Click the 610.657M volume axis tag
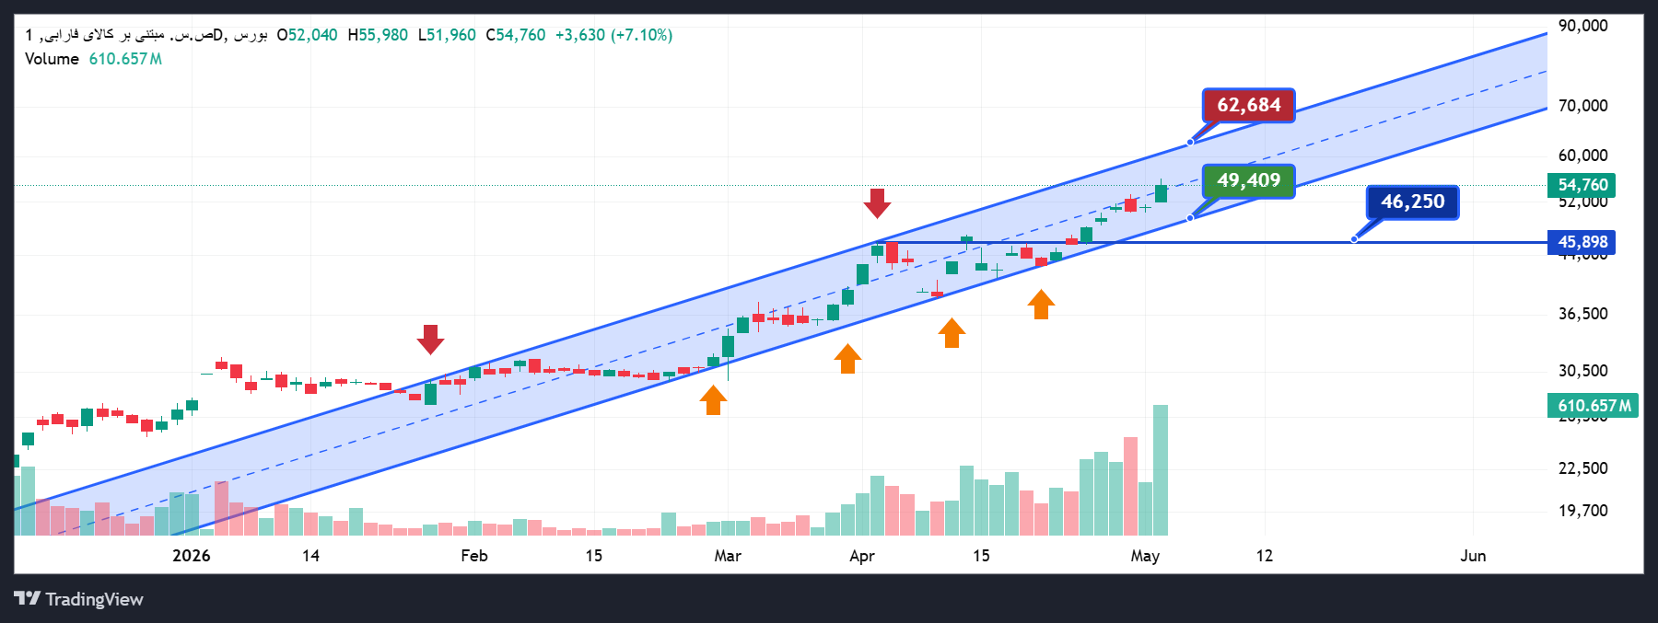Screen dimensions: 1658x623 [x=1593, y=406]
